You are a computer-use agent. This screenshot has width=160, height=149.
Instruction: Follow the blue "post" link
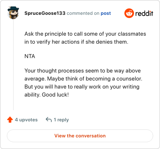[x=106, y=13]
